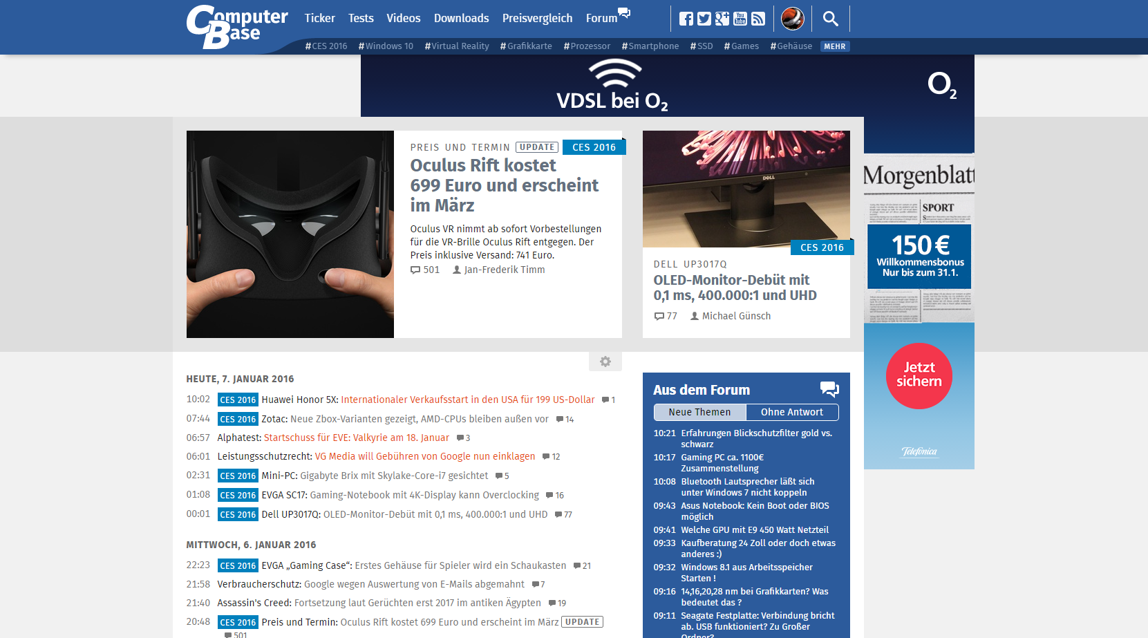
Task: Select the #Virtual Reality topic tag
Action: (457, 46)
